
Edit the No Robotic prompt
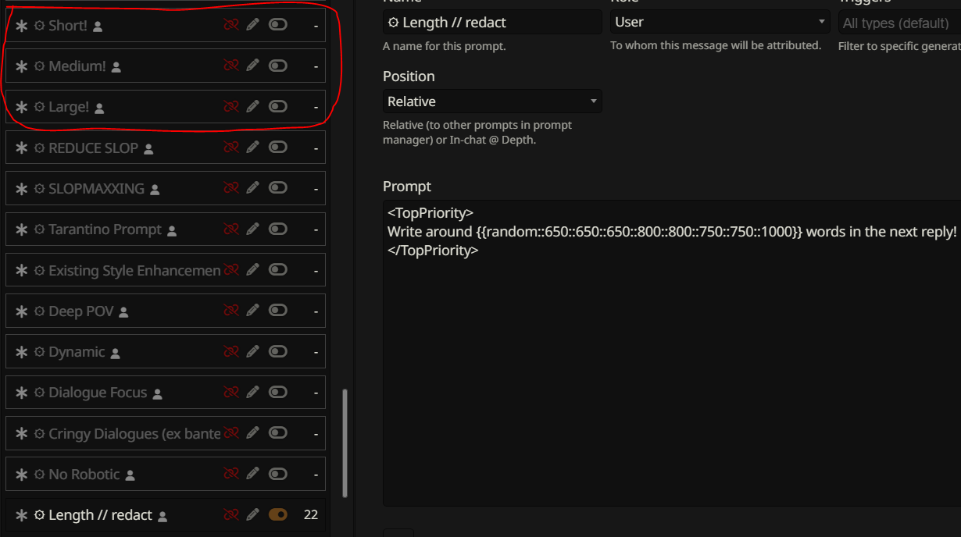pyautogui.click(x=252, y=474)
